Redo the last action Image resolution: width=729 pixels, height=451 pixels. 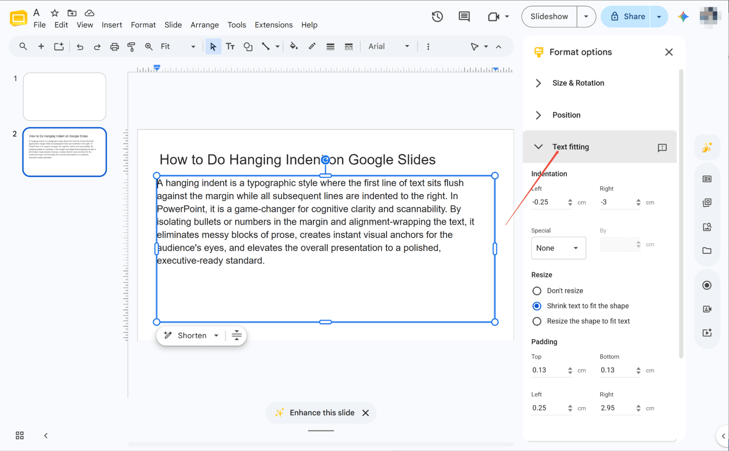pyautogui.click(x=97, y=46)
